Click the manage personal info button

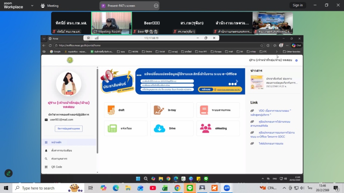[68, 129]
